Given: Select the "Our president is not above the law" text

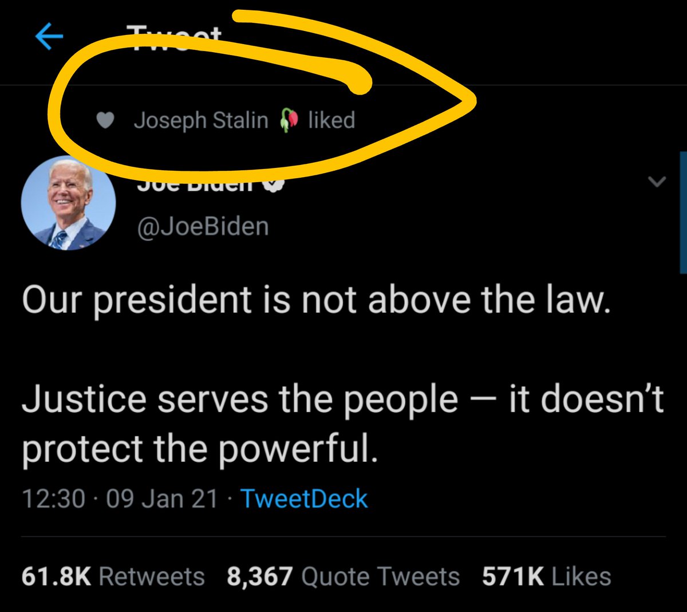Looking at the screenshot, I should pyautogui.click(x=316, y=300).
